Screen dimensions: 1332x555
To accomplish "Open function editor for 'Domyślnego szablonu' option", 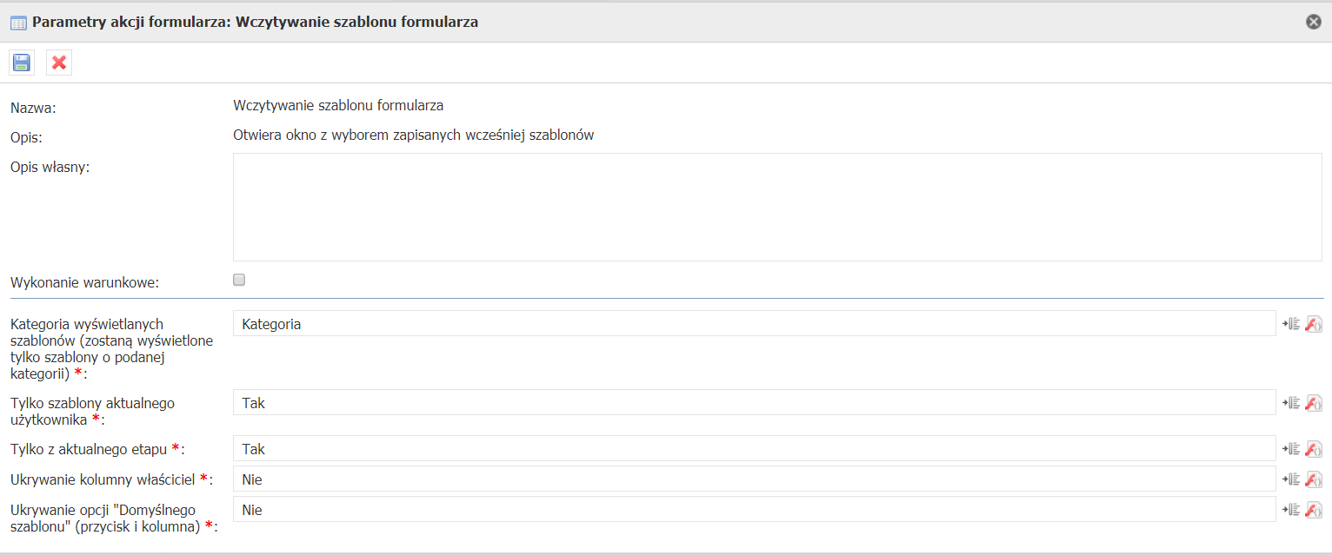I will pos(1314,510).
